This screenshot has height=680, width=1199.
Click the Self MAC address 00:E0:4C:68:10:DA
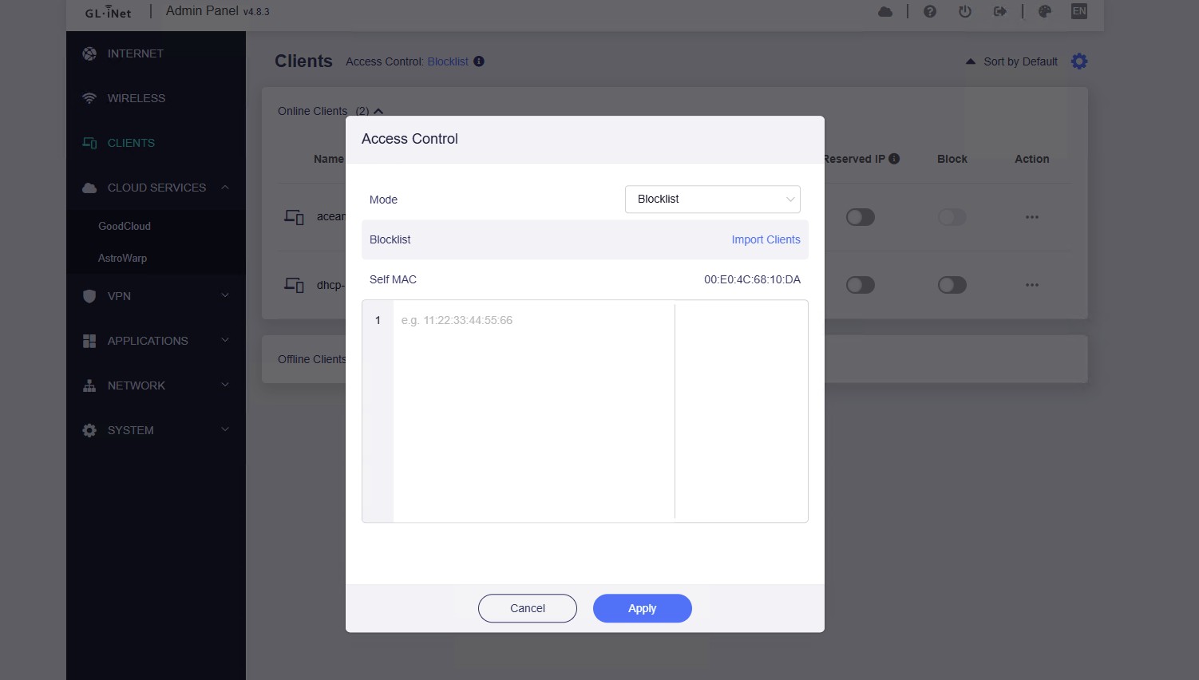(752, 279)
